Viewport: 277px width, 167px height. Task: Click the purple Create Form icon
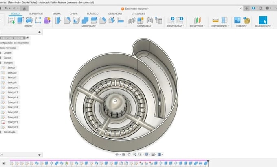(47, 20)
